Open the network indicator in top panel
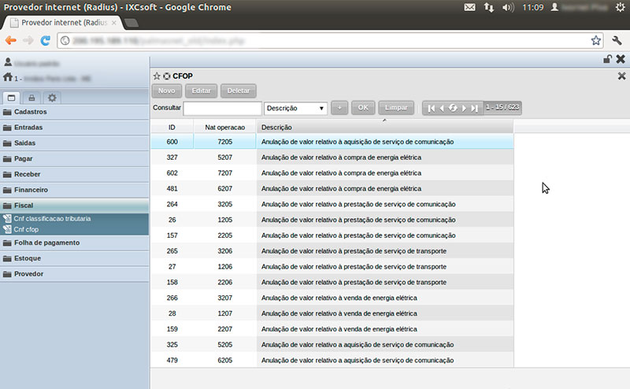Viewport: 630px width, 389px height. [489, 7]
